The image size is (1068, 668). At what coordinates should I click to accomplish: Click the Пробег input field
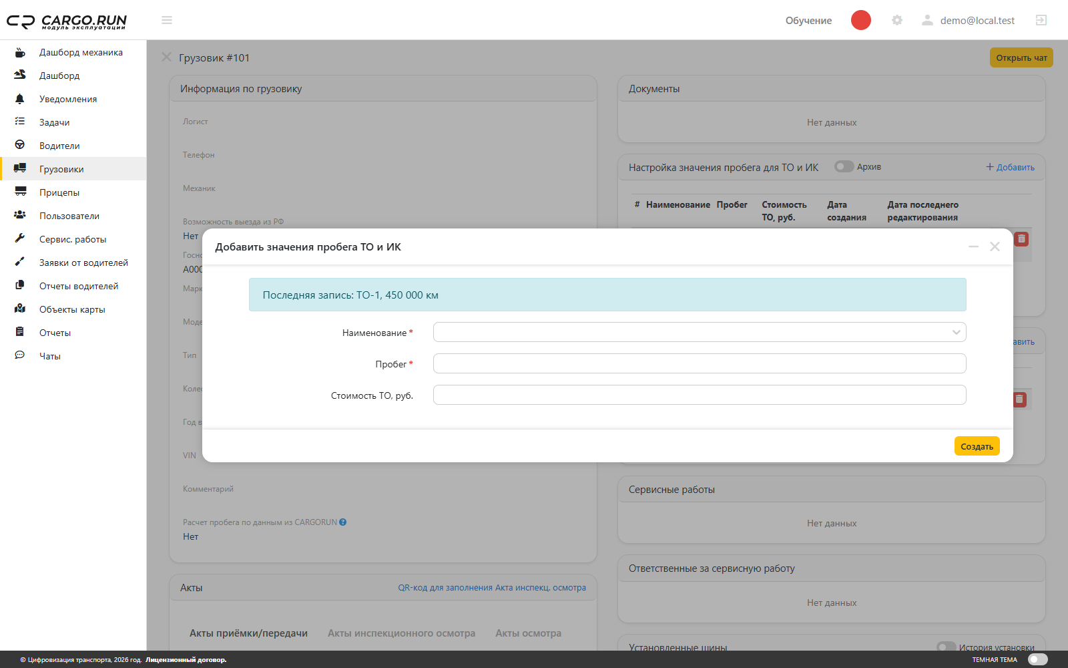pyautogui.click(x=700, y=363)
